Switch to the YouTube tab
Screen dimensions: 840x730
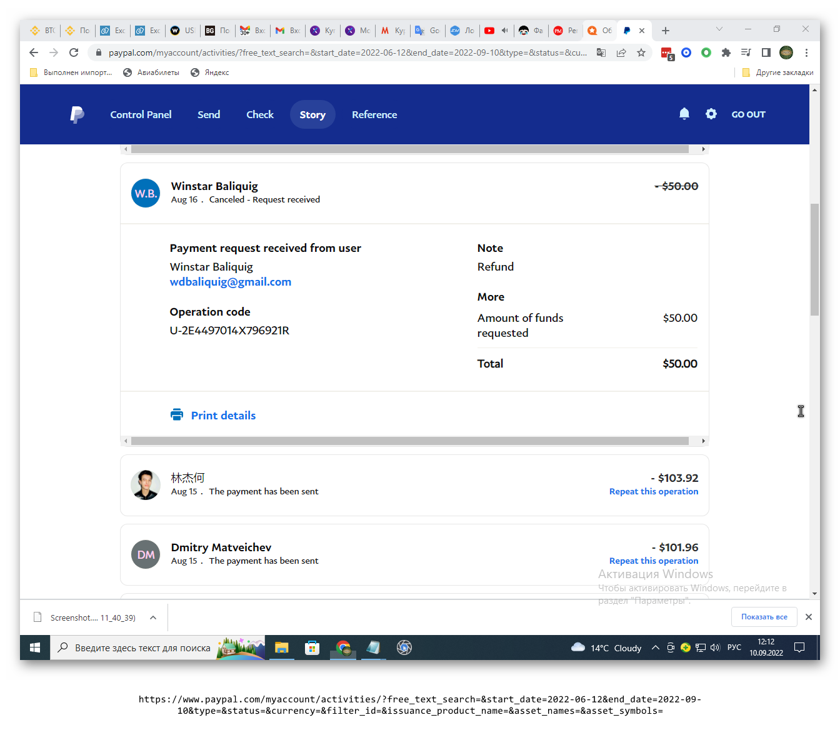[x=497, y=30]
